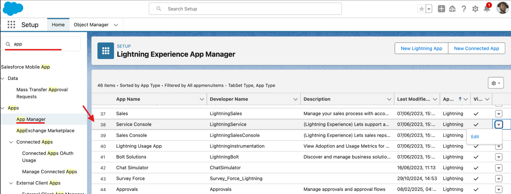Click the Survey_Force_Lightning cell
This screenshot has width=511, height=194.
pos(236,179)
